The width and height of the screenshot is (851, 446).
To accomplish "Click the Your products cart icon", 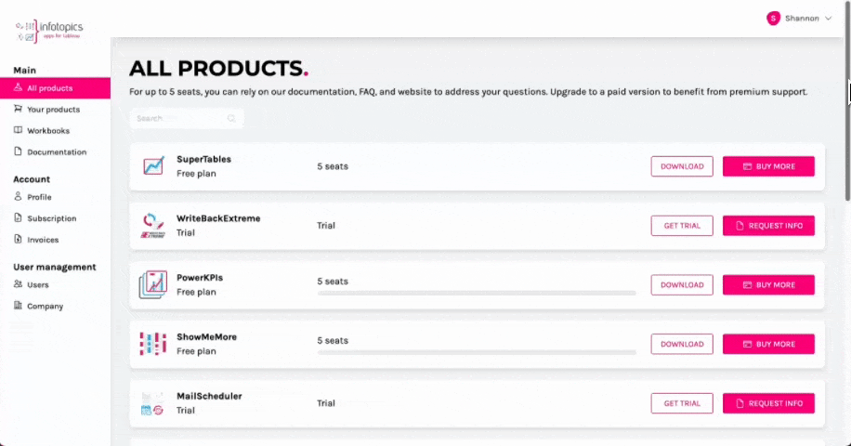I will tap(18, 109).
